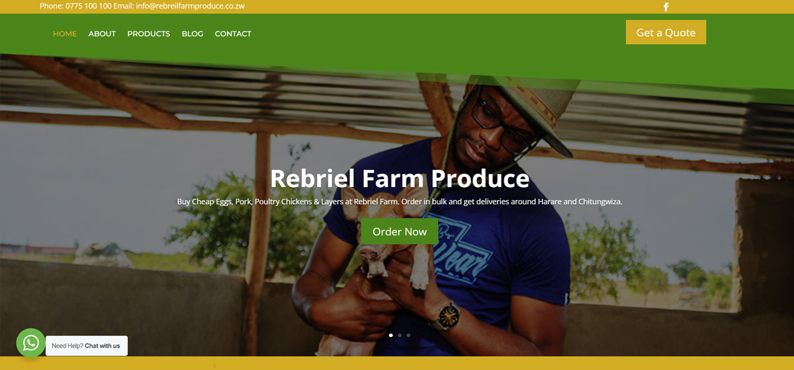The width and height of the screenshot is (794, 370).
Task: Jump to the third slide dot
Action: [x=408, y=335]
